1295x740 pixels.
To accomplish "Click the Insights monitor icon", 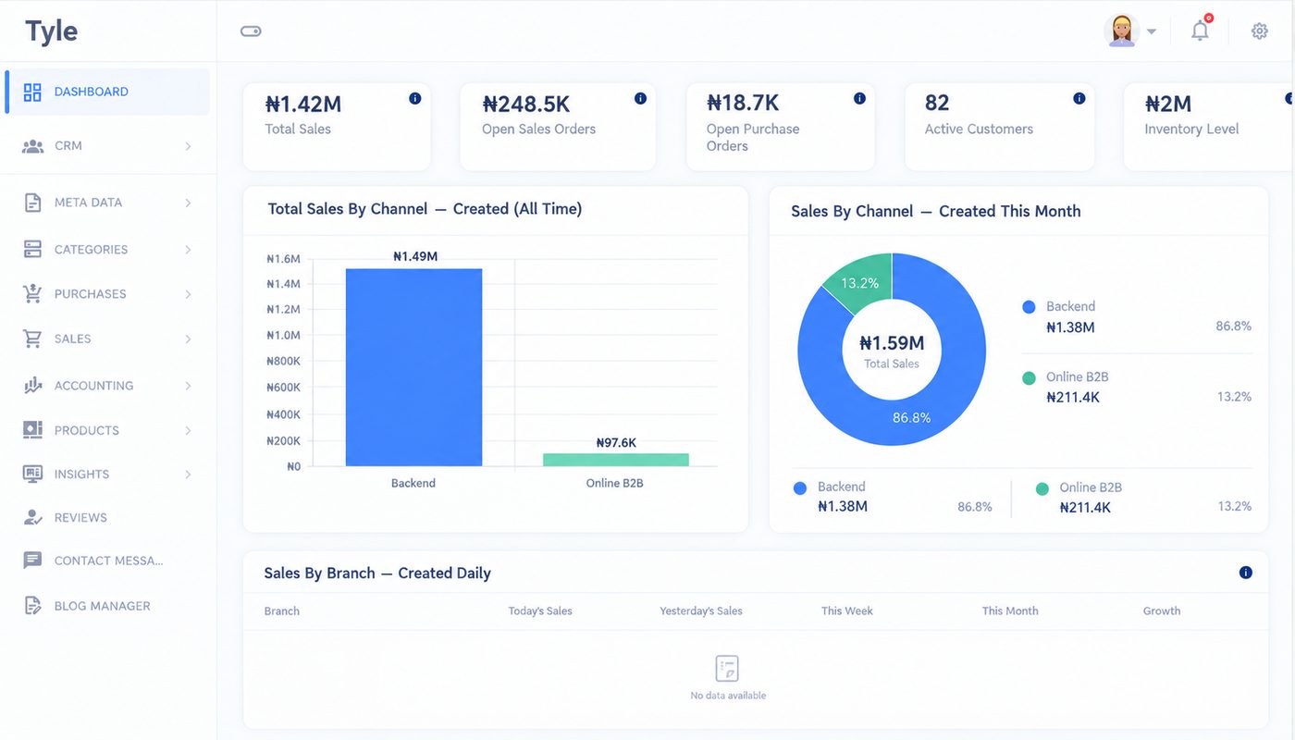I will 32,474.
